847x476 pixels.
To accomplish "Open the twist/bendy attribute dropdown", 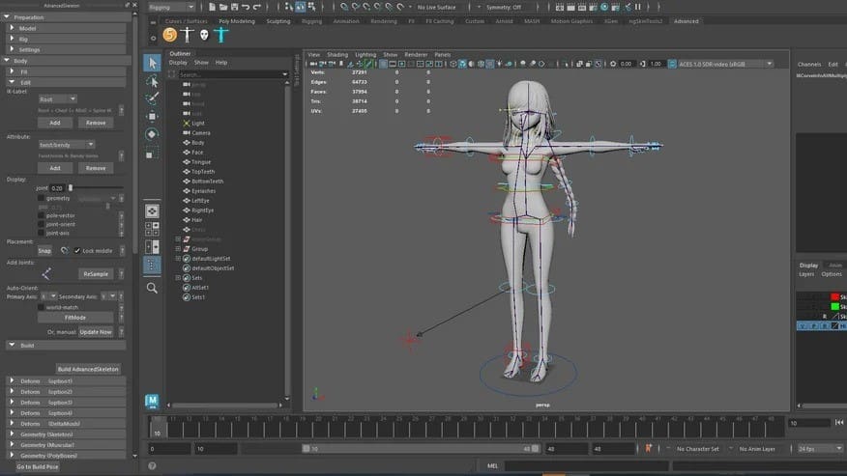I will pos(66,144).
